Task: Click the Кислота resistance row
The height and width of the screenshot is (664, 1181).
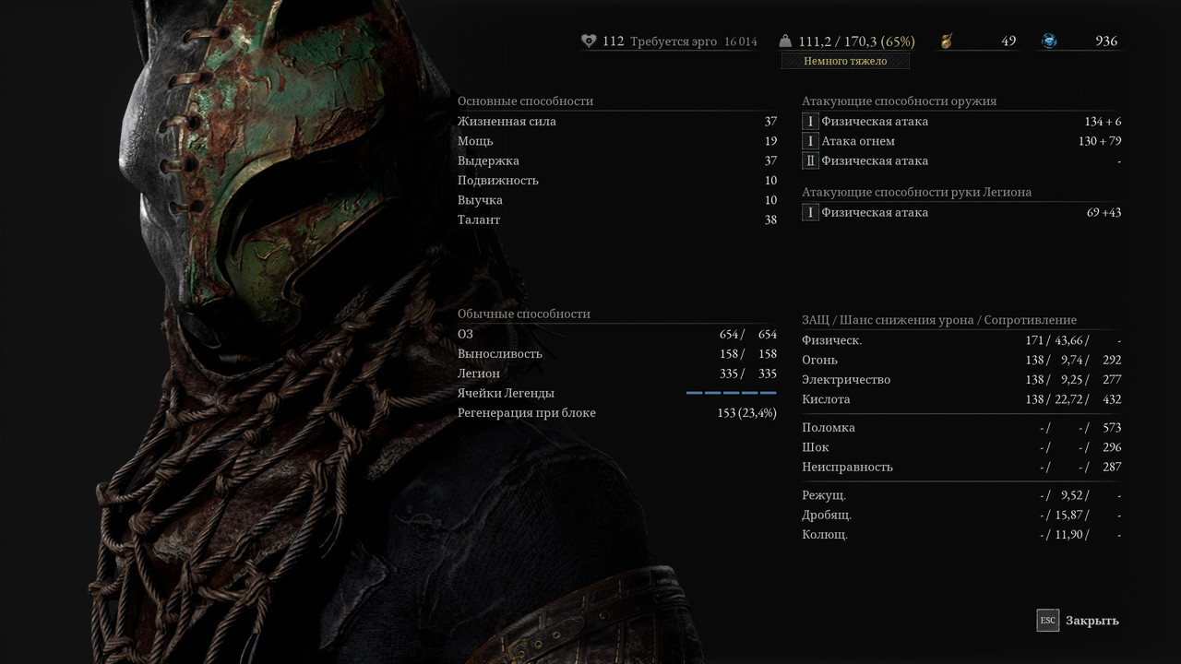Action: point(961,399)
